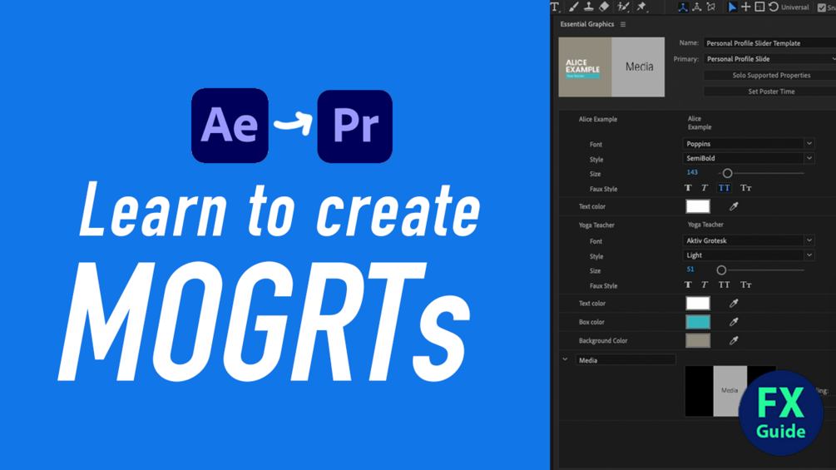This screenshot has width=836, height=470.
Task: Activate the Local Axis mode icon
Action: point(682,7)
